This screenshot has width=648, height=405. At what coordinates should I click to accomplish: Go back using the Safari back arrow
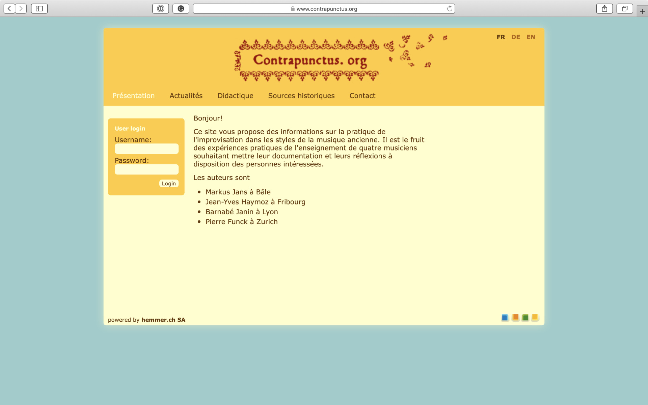(x=9, y=9)
